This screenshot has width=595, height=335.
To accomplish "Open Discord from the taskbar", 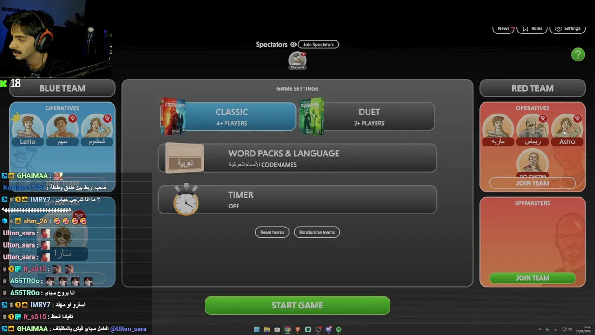I will pos(328,329).
